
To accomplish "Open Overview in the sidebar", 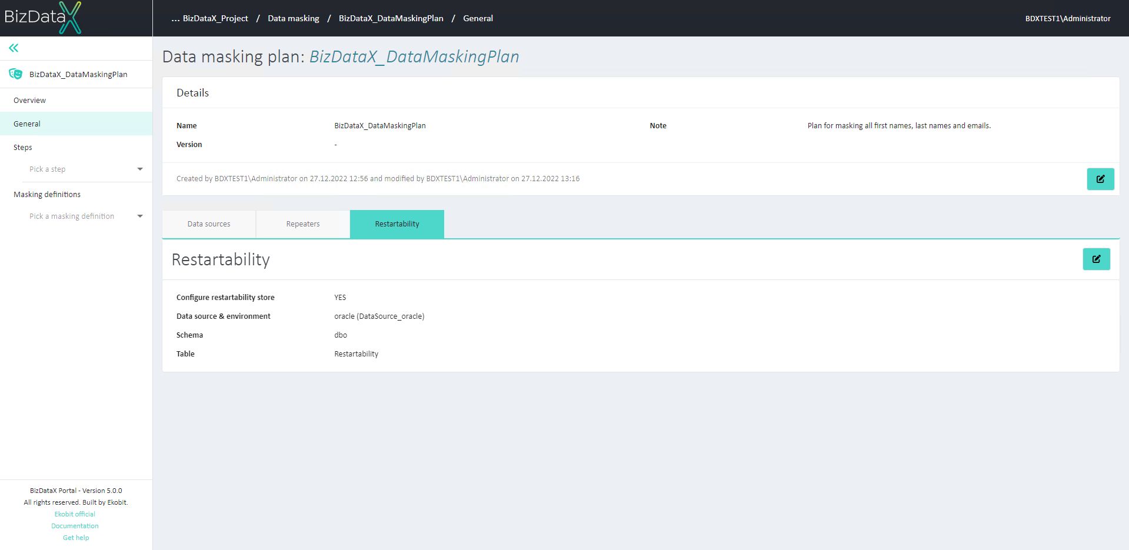I will point(76,101).
